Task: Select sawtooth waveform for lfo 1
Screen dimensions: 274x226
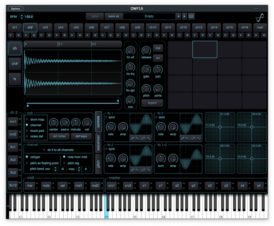Action: point(138,138)
